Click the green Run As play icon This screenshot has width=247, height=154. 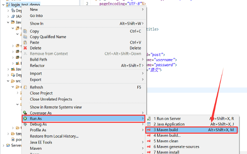(25, 118)
